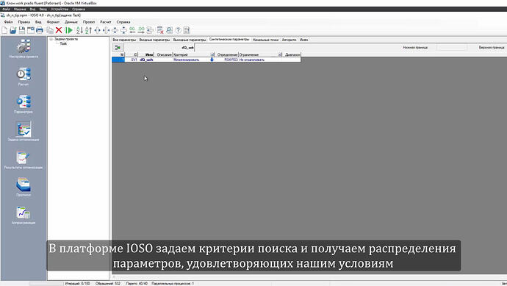Select the Синтетические параметры tab
The height and width of the screenshot is (286, 507).
tap(229, 40)
